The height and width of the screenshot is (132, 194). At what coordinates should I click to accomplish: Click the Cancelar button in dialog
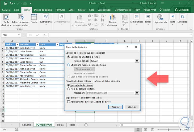coord(132,107)
